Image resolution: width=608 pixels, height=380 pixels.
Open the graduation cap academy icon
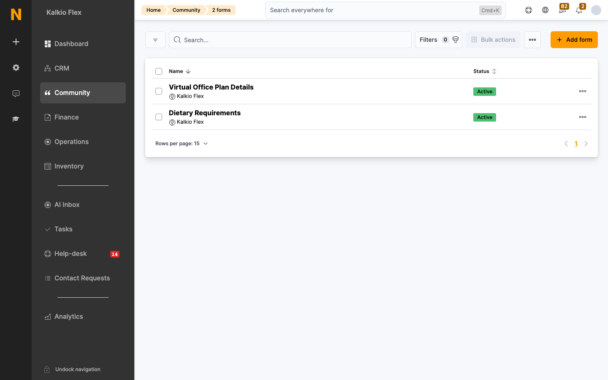click(16, 119)
